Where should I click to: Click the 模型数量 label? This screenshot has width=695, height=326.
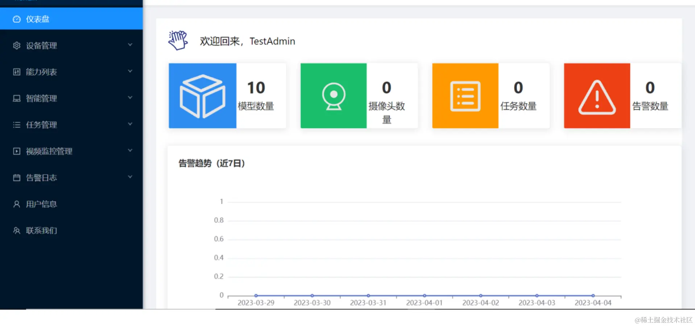[256, 106]
